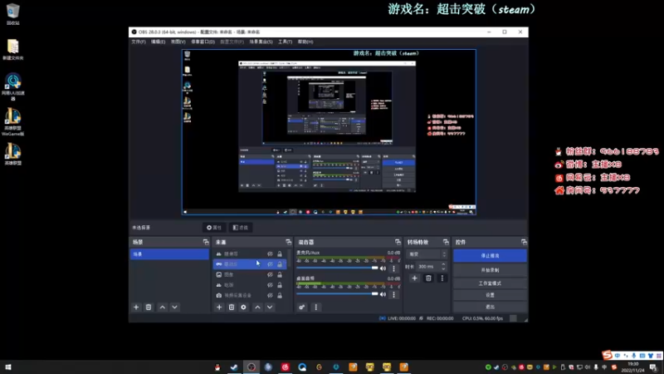Float the 转场特效 panel via its dock icon
The height and width of the screenshot is (374, 664).
tap(446, 242)
